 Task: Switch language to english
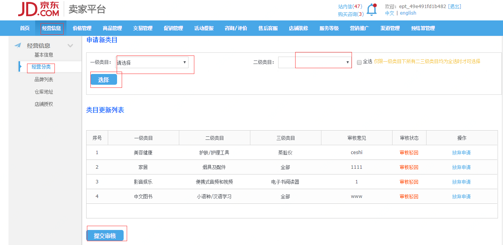click(408, 13)
